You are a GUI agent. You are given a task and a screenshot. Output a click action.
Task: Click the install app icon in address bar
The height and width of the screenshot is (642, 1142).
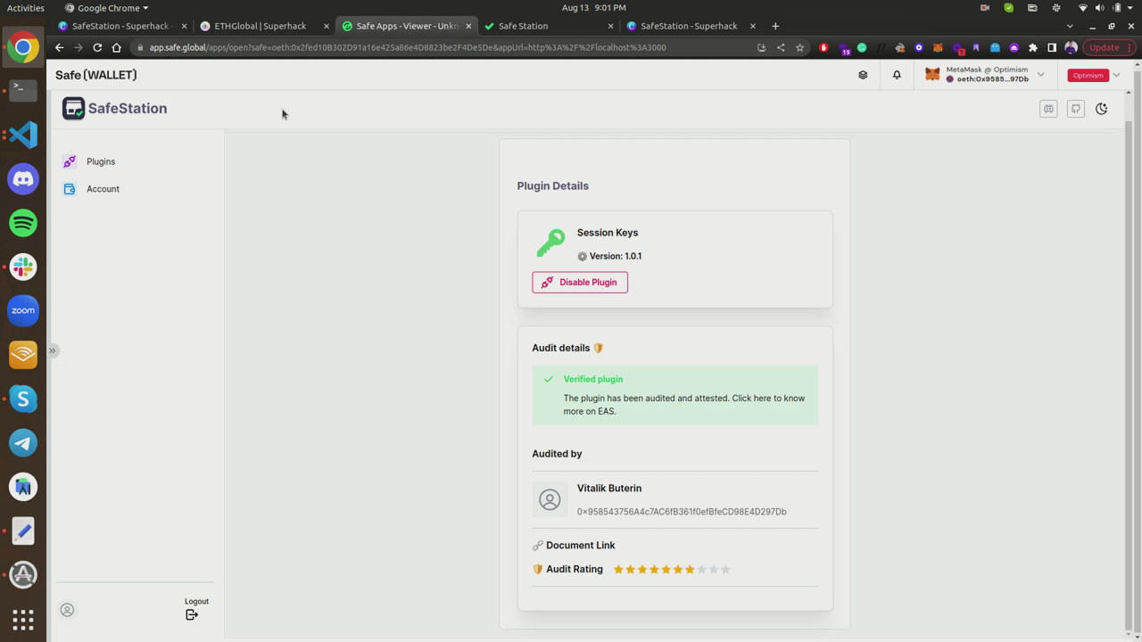point(762,47)
